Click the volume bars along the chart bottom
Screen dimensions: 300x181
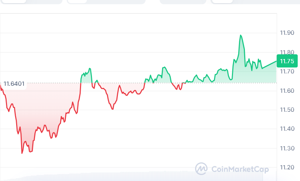coord(140,176)
